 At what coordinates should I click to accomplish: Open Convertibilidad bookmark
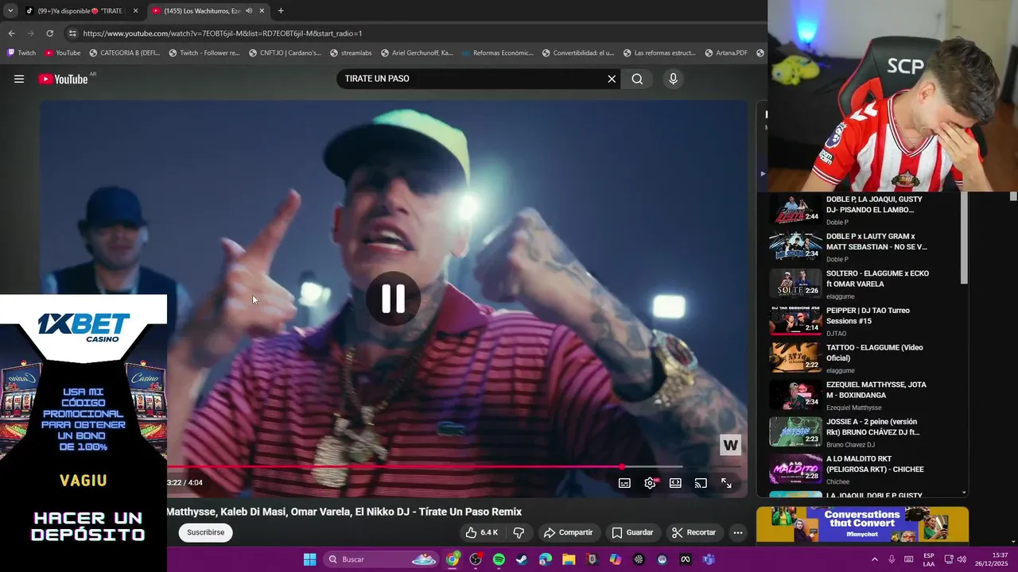[x=578, y=53]
